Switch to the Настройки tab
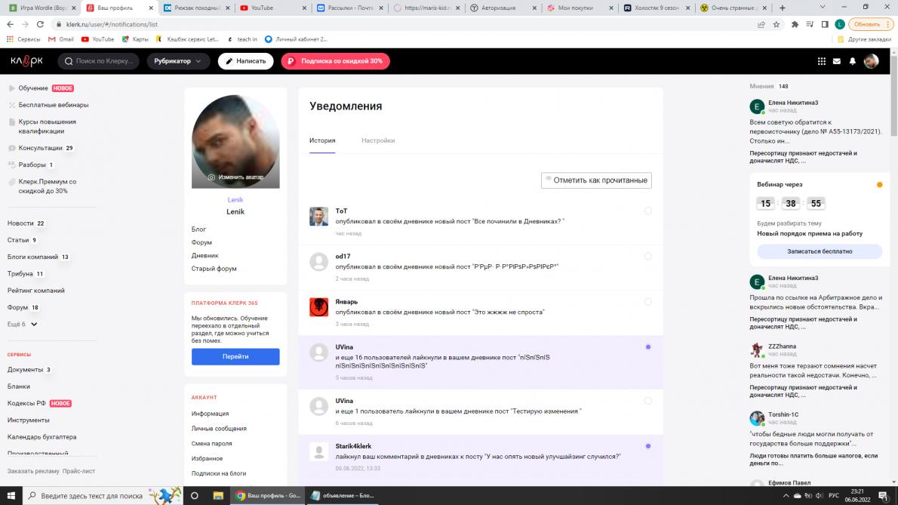 tap(378, 140)
